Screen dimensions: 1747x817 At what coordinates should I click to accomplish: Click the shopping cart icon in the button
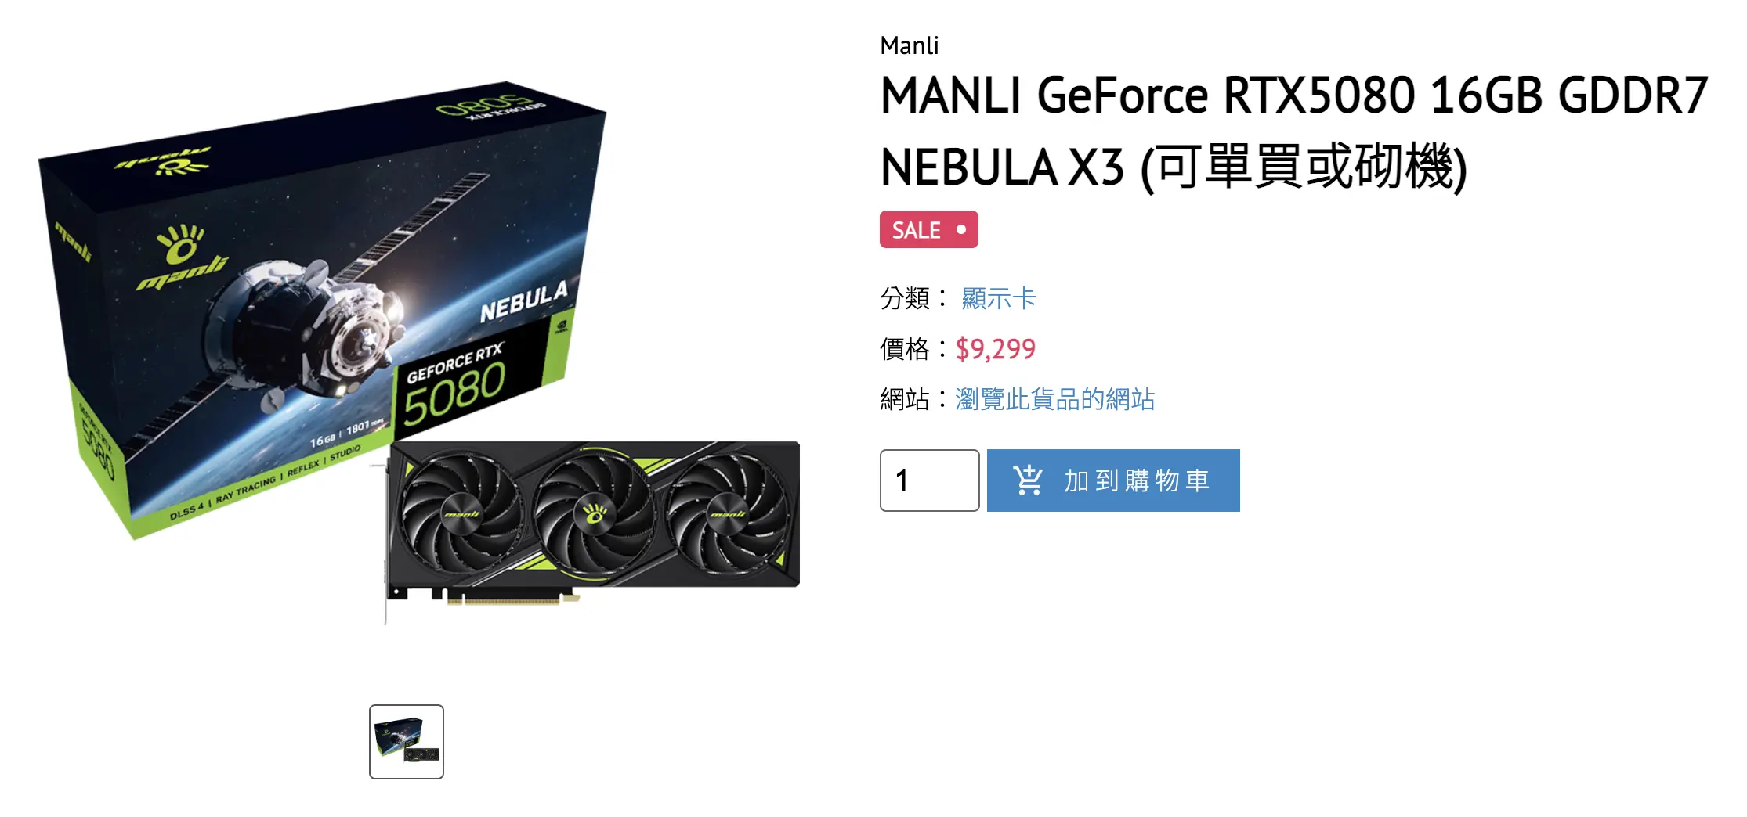(1027, 480)
